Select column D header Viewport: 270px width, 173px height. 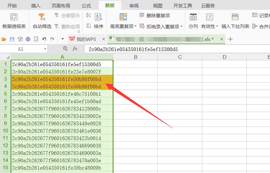pos(224,57)
